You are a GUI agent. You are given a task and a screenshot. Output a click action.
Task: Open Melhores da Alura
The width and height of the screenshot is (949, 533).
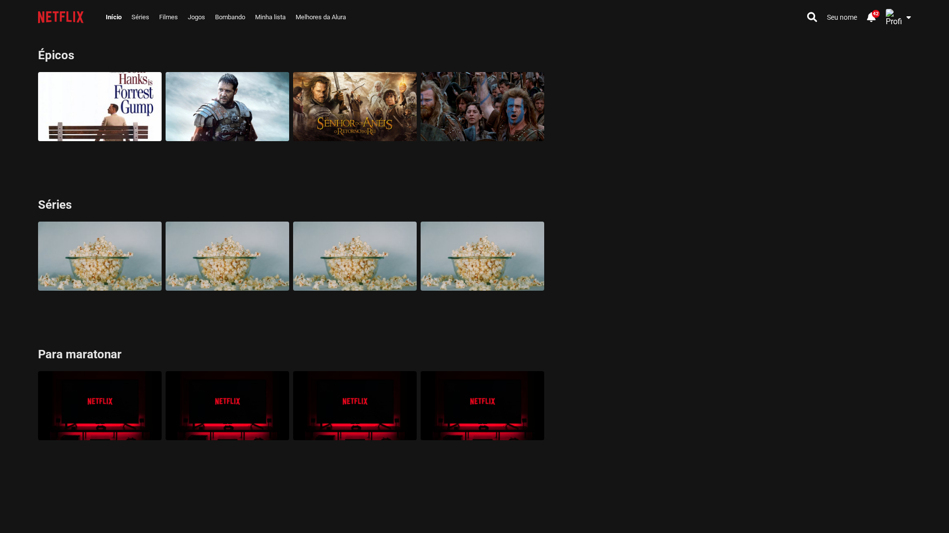point(320,17)
